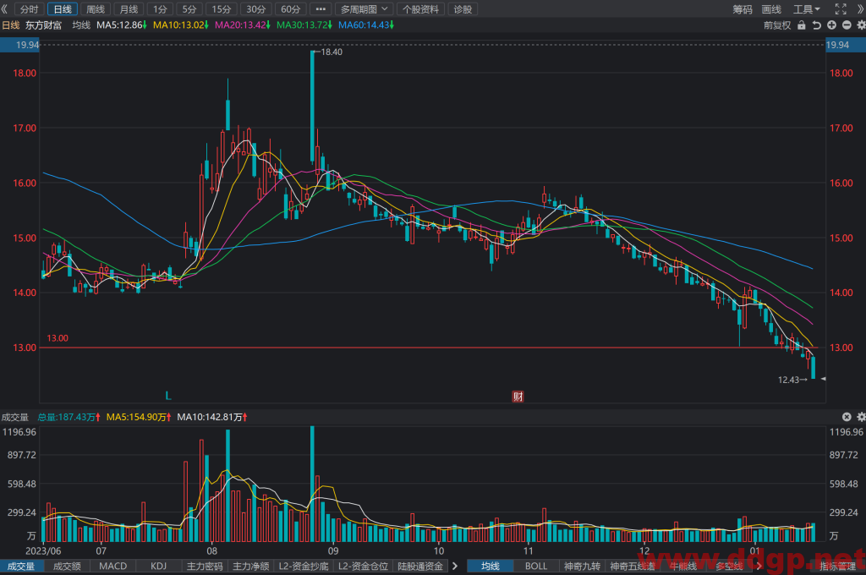Click MA20:13.42 legend value
Screen dimensions: 866x575
click(243, 25)
